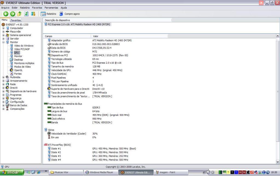The width and height of the screenshot is (280, 192).
Task: Click the EVEREST v4.50.1330 root icon
Action: 3,24
